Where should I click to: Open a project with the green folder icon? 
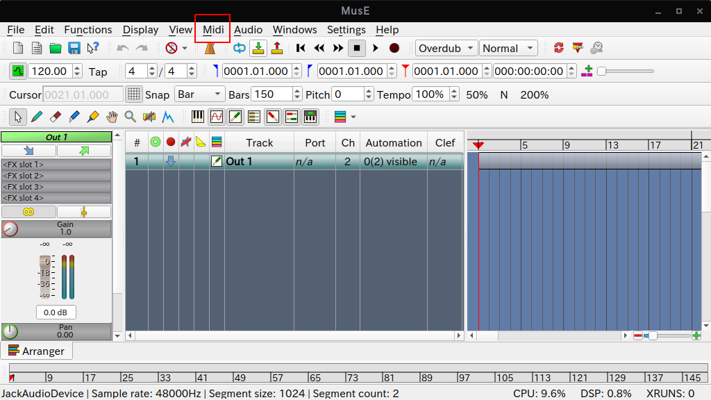click(56, 48)
